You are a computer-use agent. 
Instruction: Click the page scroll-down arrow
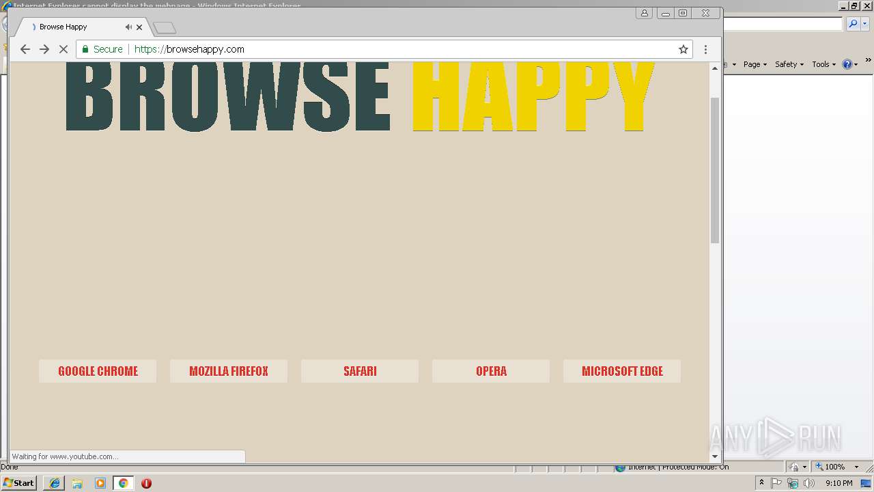click(715, 456)
